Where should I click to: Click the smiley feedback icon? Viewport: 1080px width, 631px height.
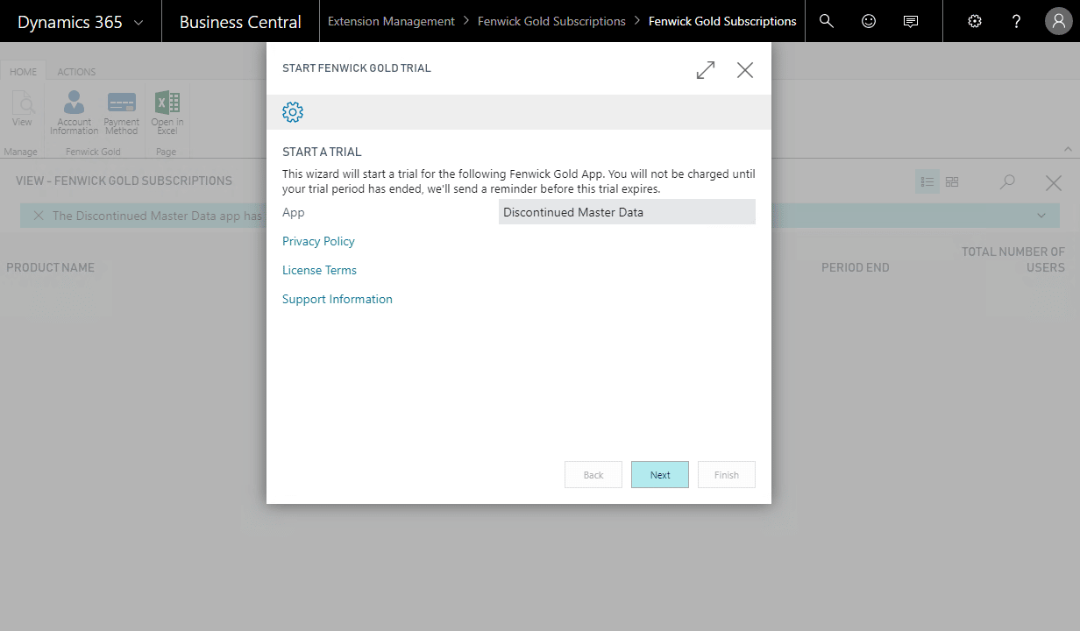(x=869, y=21)
